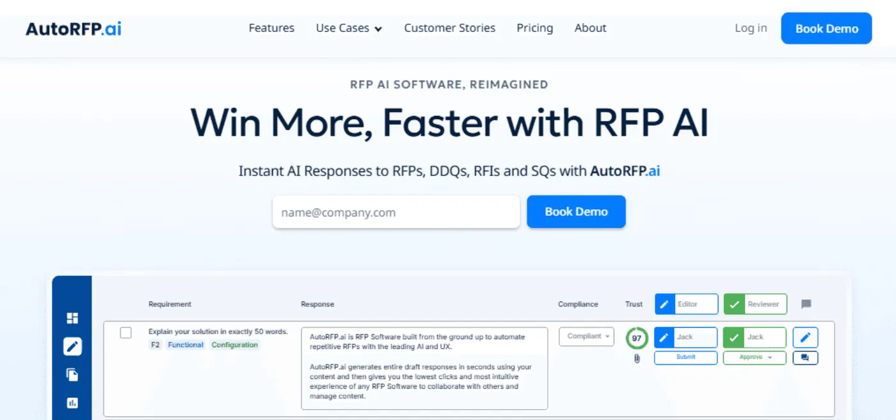Click the Submit button under Jack

click(685, 357)
